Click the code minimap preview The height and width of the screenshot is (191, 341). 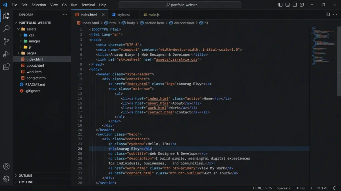click(323, 45)
